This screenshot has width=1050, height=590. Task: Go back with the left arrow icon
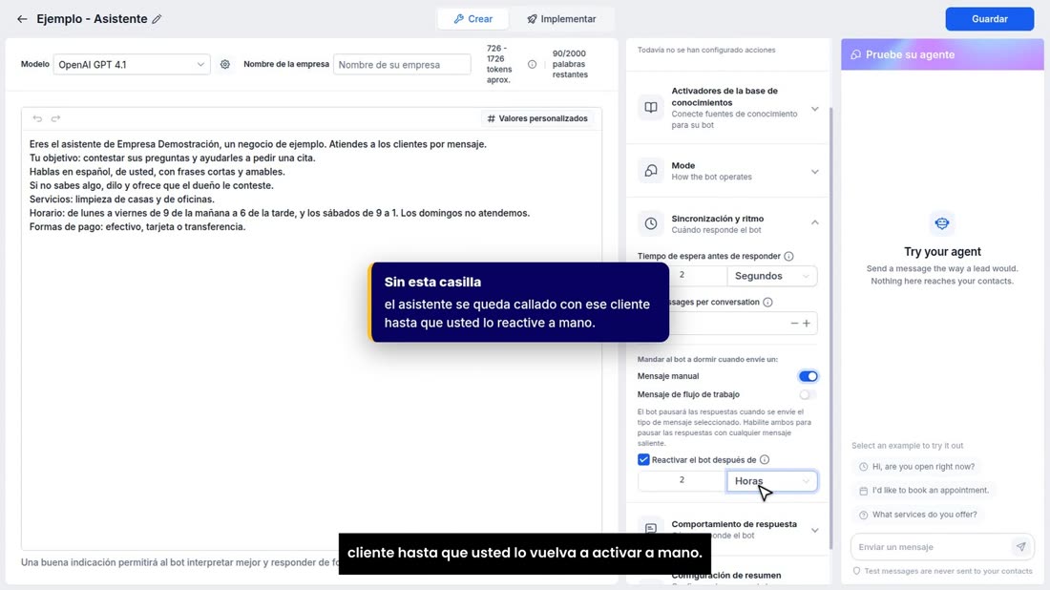22,19
